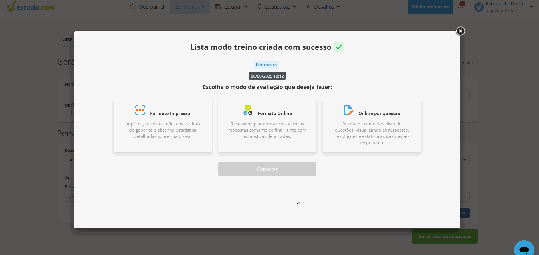
Task: Click the Formato Impresso description text
Action: point(163,130)
